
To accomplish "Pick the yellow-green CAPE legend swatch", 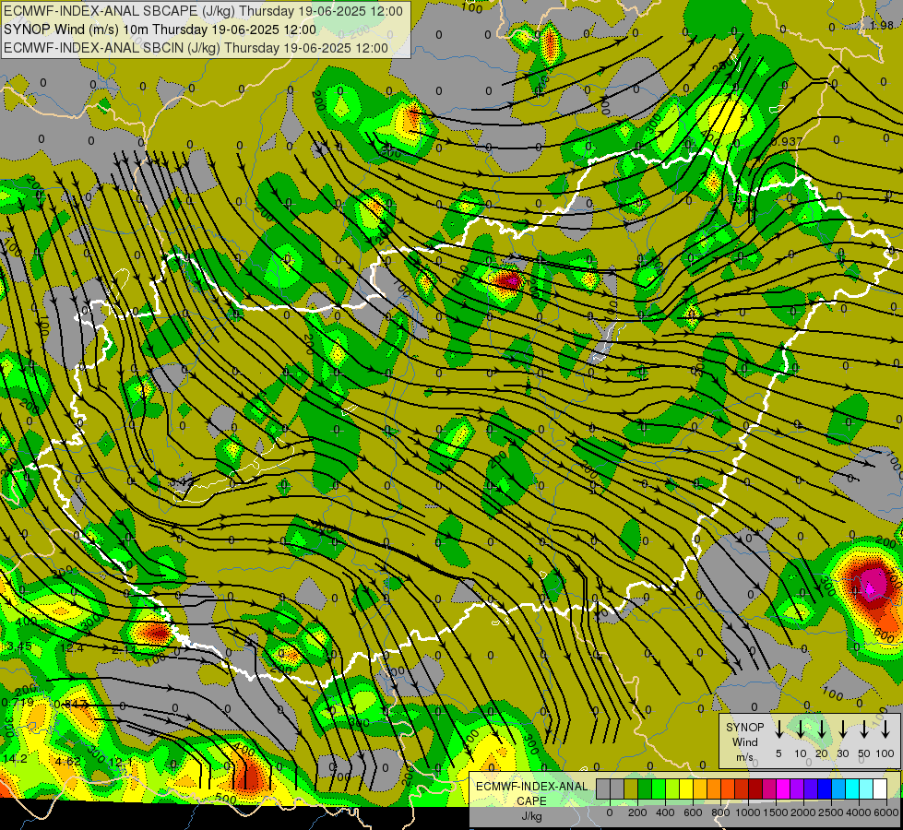I will 672,789.
